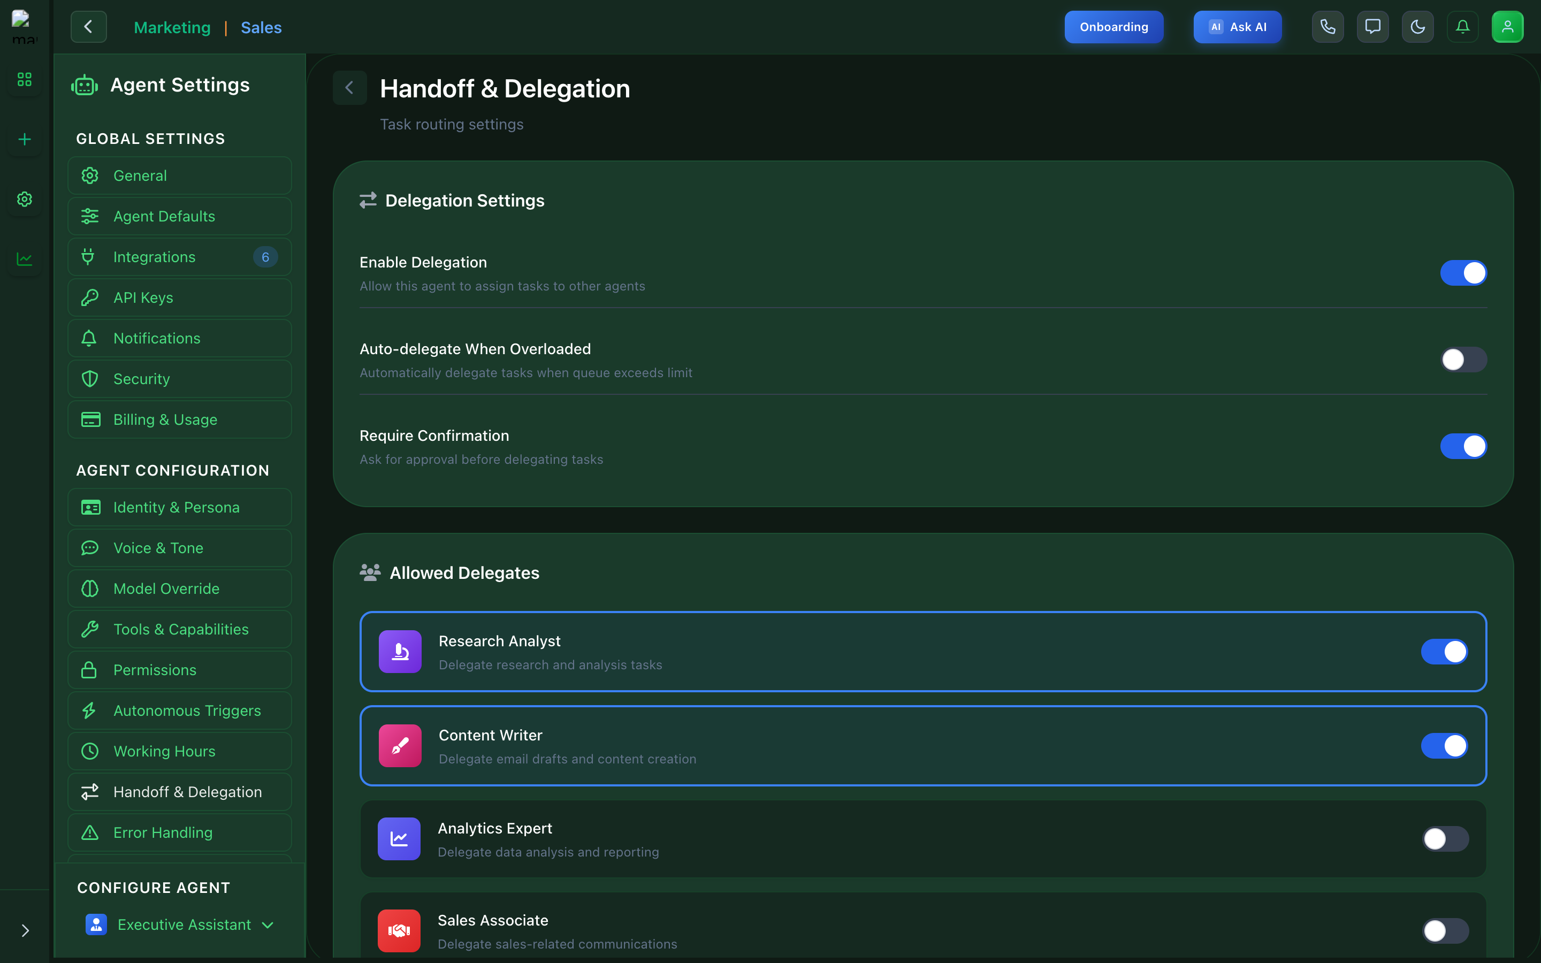Go back from Handoff & Delegation page

[x=349, y=88]
